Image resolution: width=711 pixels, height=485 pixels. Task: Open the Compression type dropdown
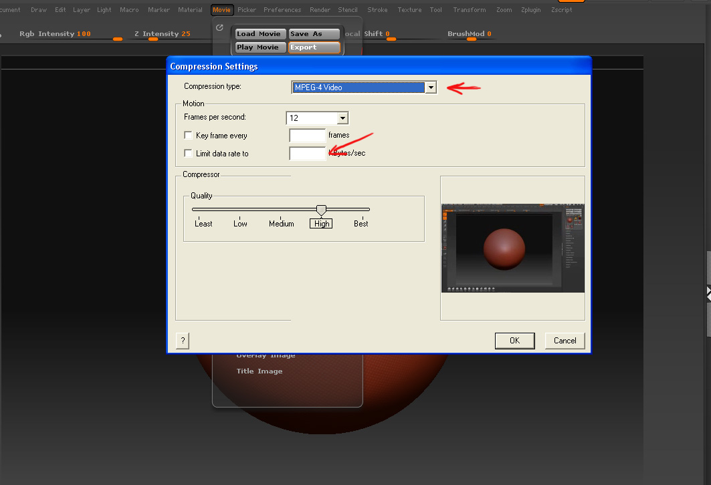430,87
